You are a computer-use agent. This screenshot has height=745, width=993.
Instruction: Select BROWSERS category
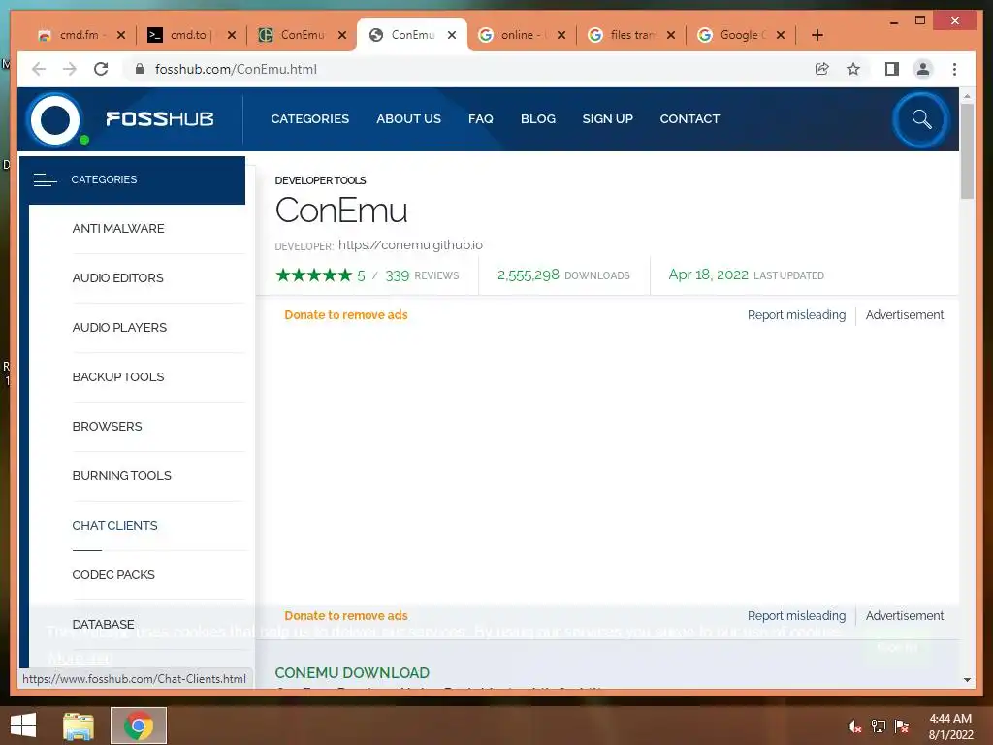click(107, 427)
